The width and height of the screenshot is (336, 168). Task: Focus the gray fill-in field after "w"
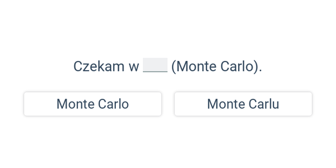155,65
